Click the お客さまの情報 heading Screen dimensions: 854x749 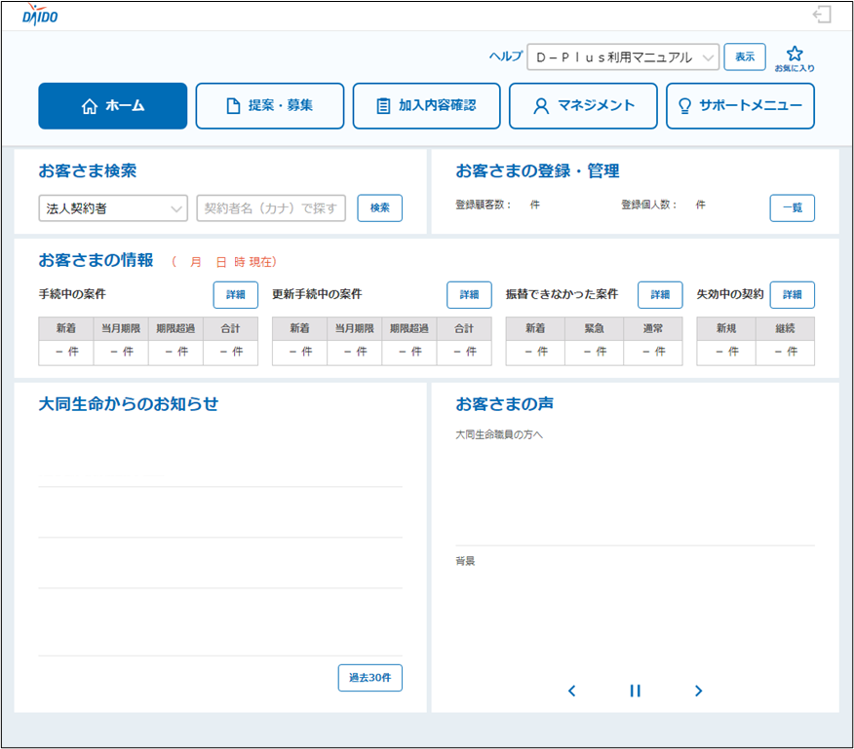96,260
